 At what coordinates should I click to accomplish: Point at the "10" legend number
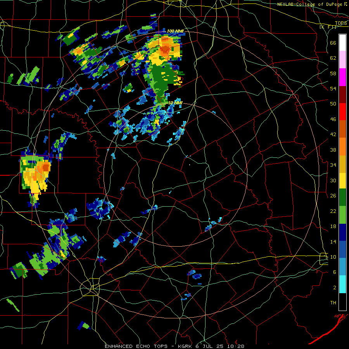pyautogui.click(x=333, y=257)
